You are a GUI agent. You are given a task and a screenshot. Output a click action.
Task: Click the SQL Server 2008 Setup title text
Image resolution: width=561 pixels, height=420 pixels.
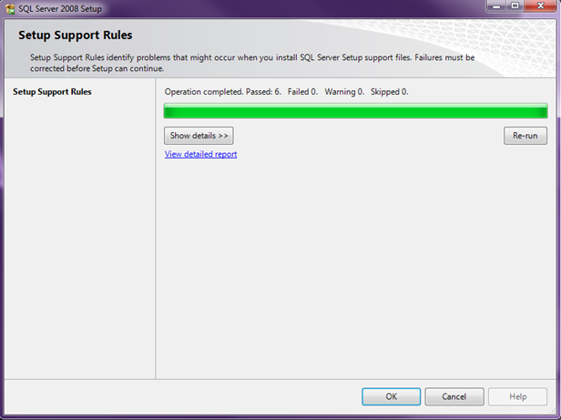pos(60,8)
